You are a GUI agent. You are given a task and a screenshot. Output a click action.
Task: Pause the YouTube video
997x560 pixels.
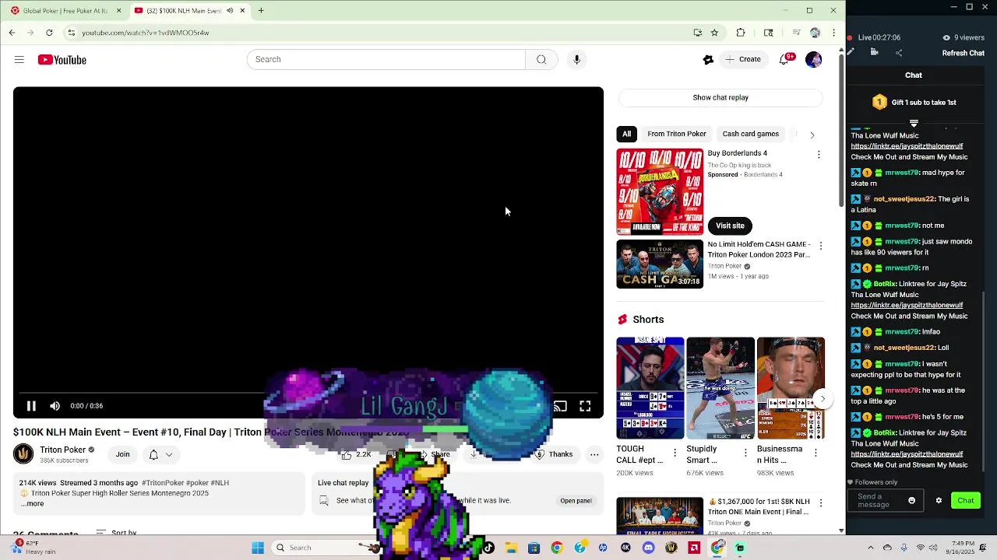pos(31,406)
